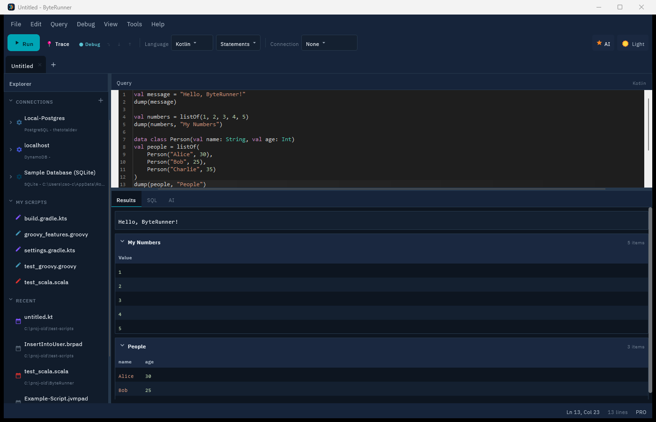Collapse the People result group
The width and height of the screenshot is (656, 422).
coord(122,346)
